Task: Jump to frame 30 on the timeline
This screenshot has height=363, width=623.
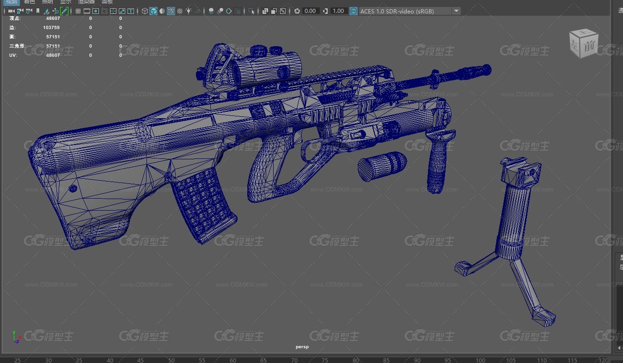Action: click(49, 360)
